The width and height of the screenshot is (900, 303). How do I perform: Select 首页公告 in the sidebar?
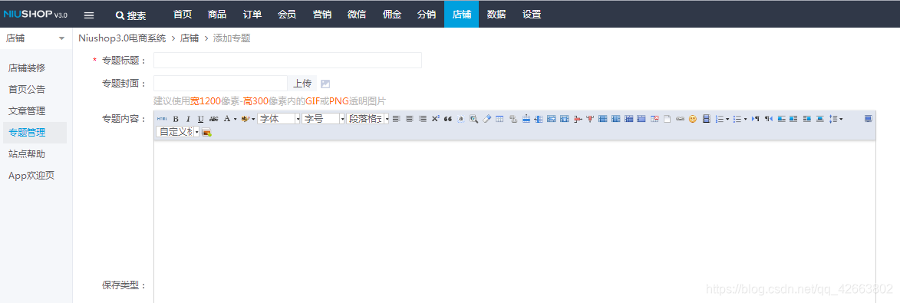(26, 90)
